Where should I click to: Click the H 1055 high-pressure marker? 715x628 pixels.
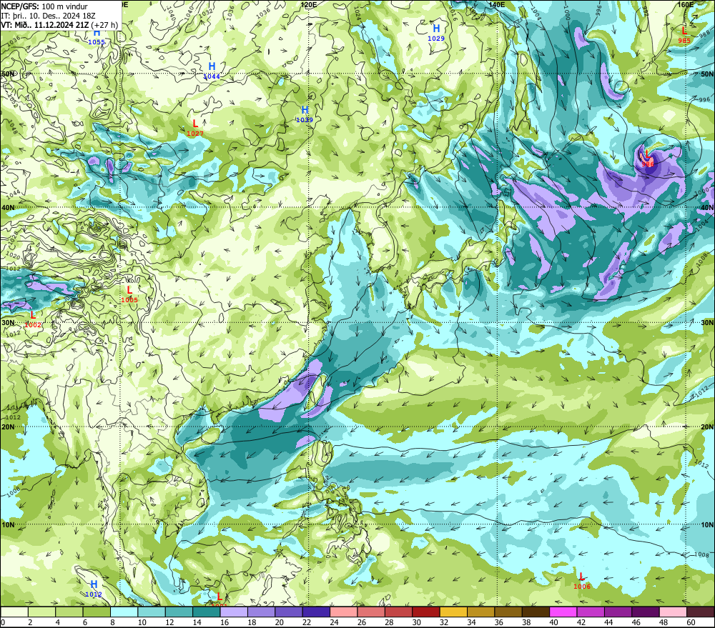(97, 37)
